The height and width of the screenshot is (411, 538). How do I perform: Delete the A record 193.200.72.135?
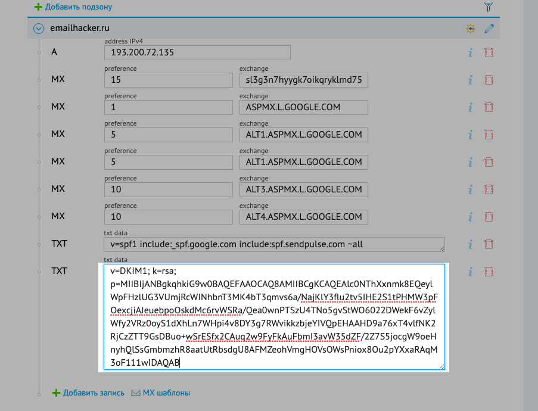point(489,52)
